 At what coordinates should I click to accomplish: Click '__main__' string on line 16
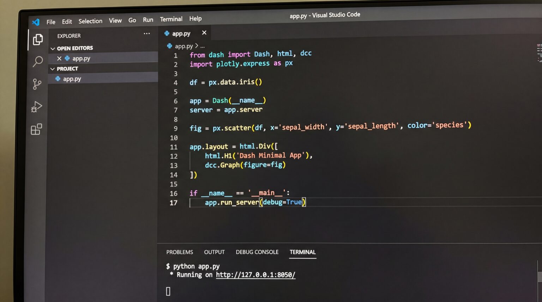click(266, 193)
